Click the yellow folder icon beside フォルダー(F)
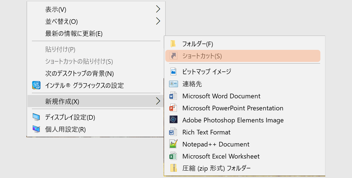 [x=173, y=44]
